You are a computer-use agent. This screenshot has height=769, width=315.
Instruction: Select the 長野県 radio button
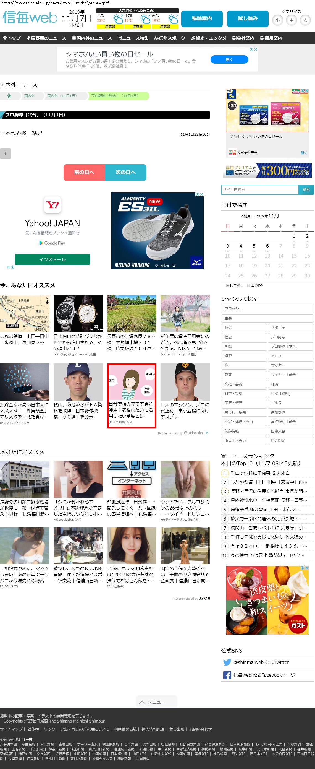point(228,286)
